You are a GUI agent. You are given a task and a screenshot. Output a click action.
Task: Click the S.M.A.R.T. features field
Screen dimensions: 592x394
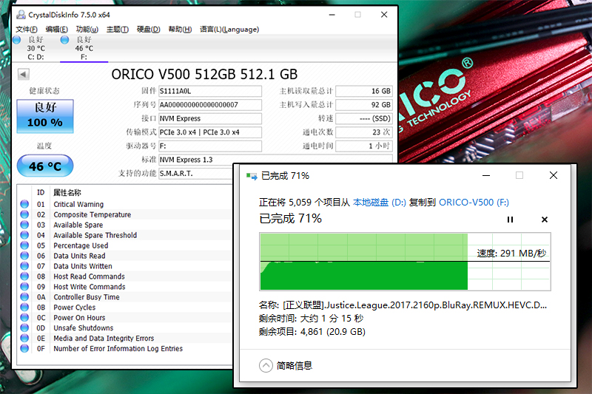point(196,174)
